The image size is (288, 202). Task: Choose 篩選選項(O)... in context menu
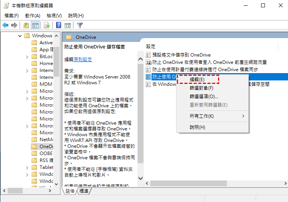pos(204,96)
